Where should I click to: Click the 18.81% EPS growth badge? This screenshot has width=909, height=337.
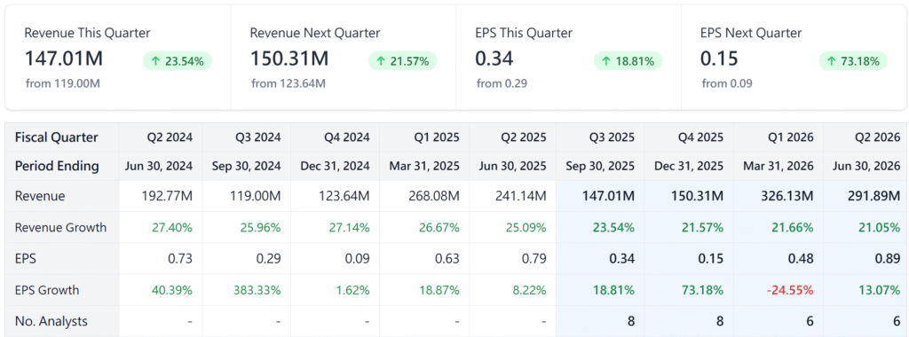pyautogui.click(x=628, y=61)
